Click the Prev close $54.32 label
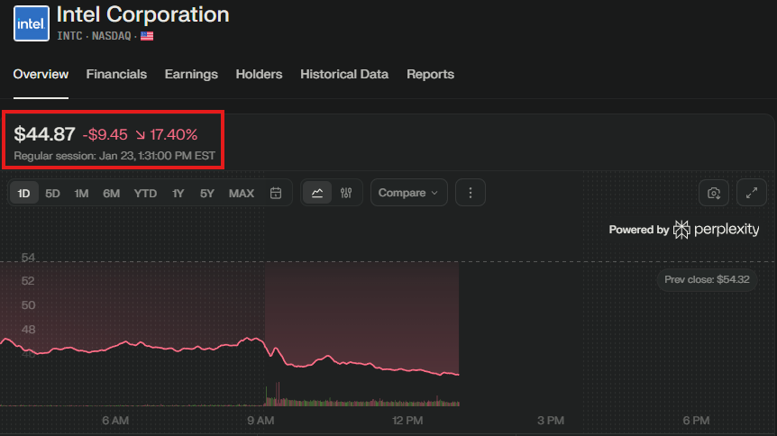Screen dimensions: 777x436 (x=707, y=279)
